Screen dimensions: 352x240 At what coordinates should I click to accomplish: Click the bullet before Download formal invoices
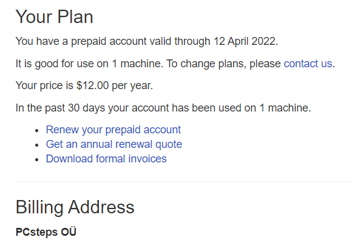(x=37, y=160)
